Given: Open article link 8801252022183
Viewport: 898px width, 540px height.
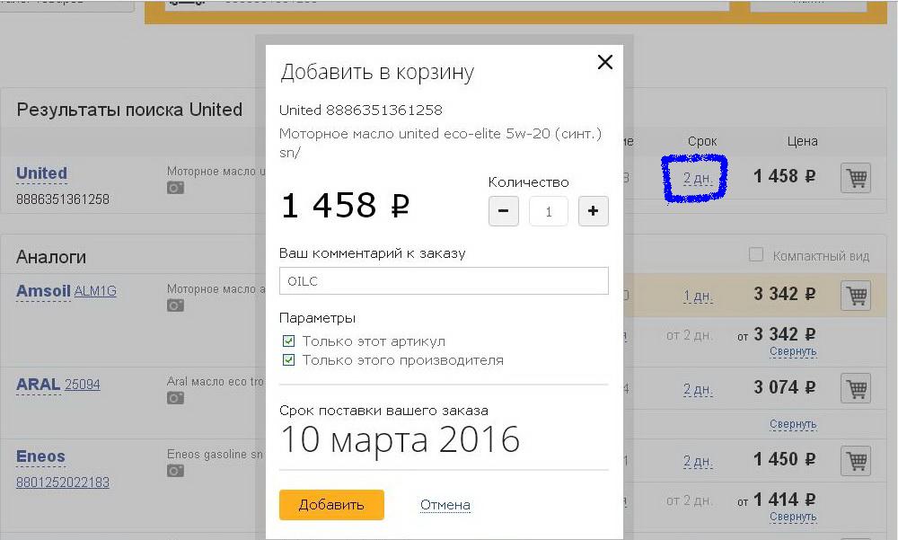Looking at the screenshot, I should (x=63, y=482).
